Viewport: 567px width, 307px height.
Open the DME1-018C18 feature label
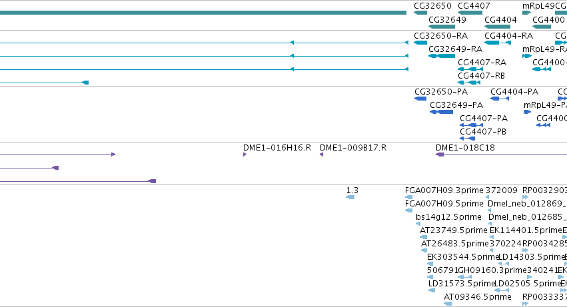[x=465, y=148]
